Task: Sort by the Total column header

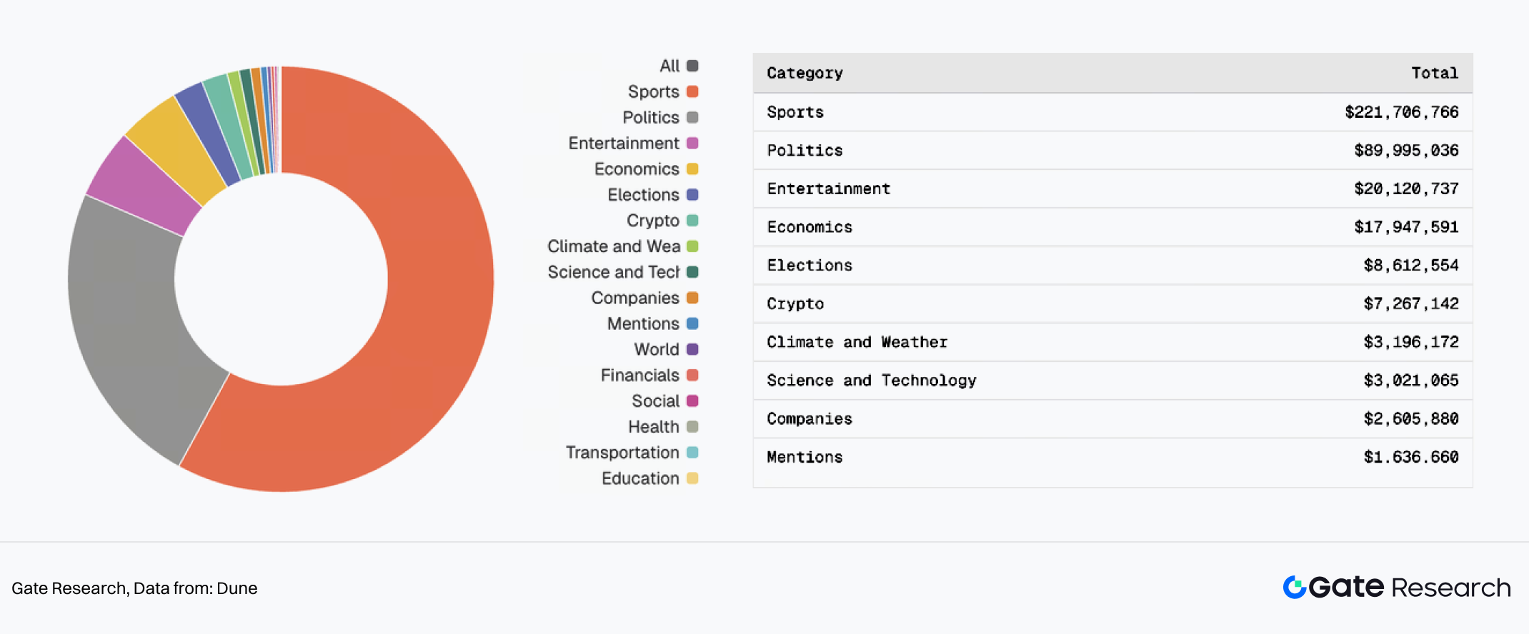Action: (x=1434, y=73)
